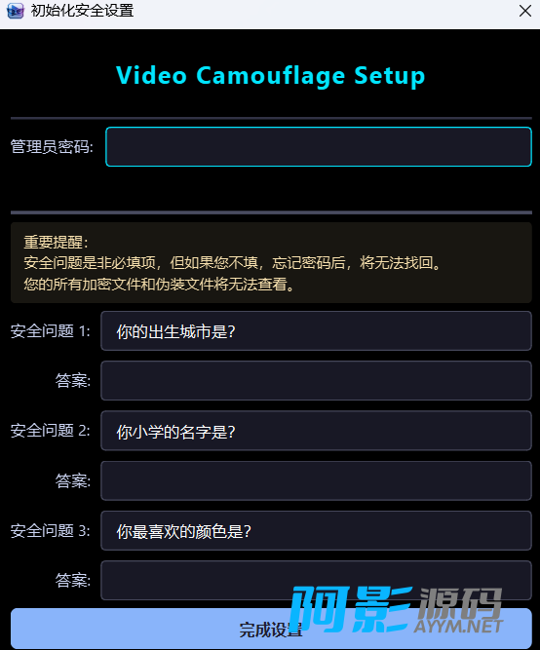Close the 初始化安全设置 window
The height and width of the screenshot is (650, 540).
tap(525, 11)
